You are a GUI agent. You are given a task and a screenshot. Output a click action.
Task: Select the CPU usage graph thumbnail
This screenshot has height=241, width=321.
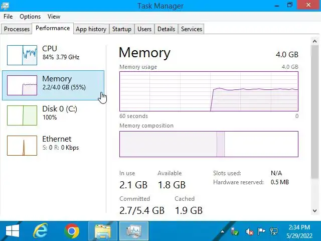click(22, 55)
